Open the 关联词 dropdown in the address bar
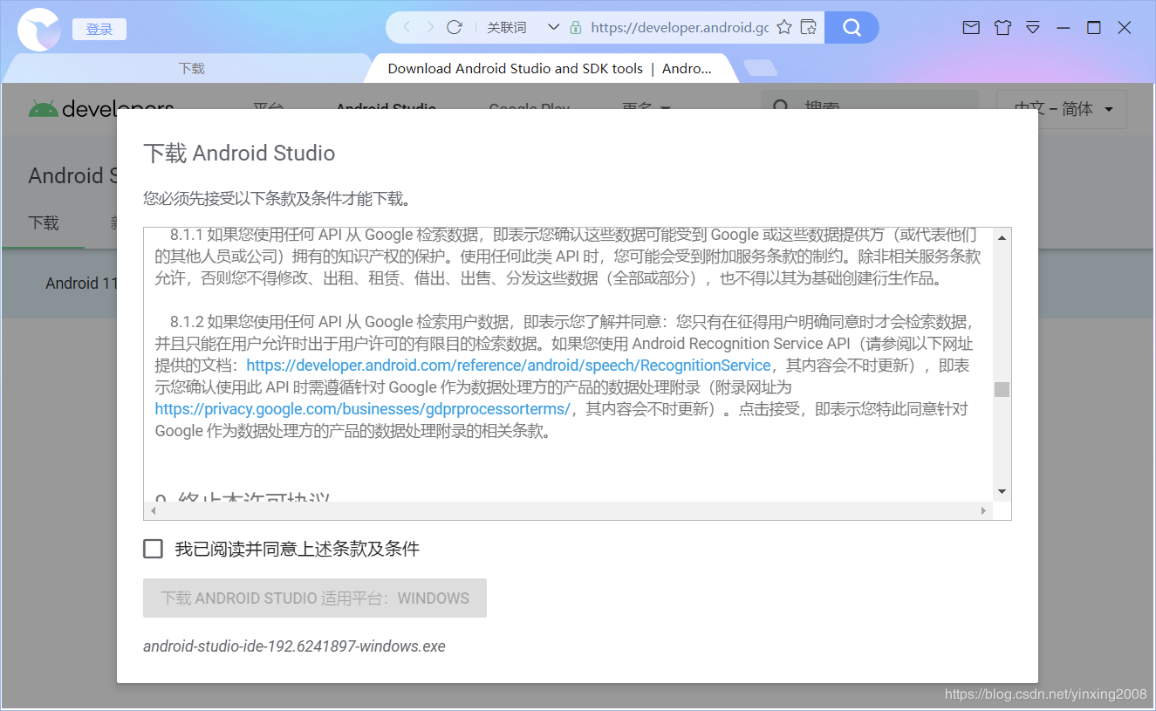The height and width of the screenshot is (711, 1156). point(523,27)
